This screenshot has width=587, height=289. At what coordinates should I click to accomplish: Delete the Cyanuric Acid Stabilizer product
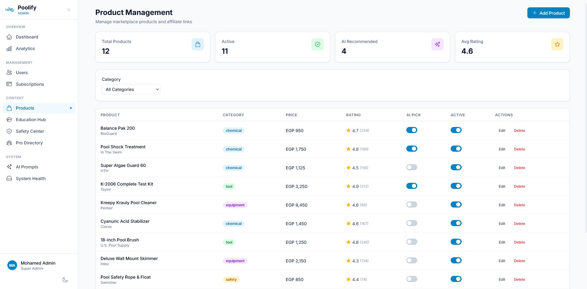(x=519, y=224)
